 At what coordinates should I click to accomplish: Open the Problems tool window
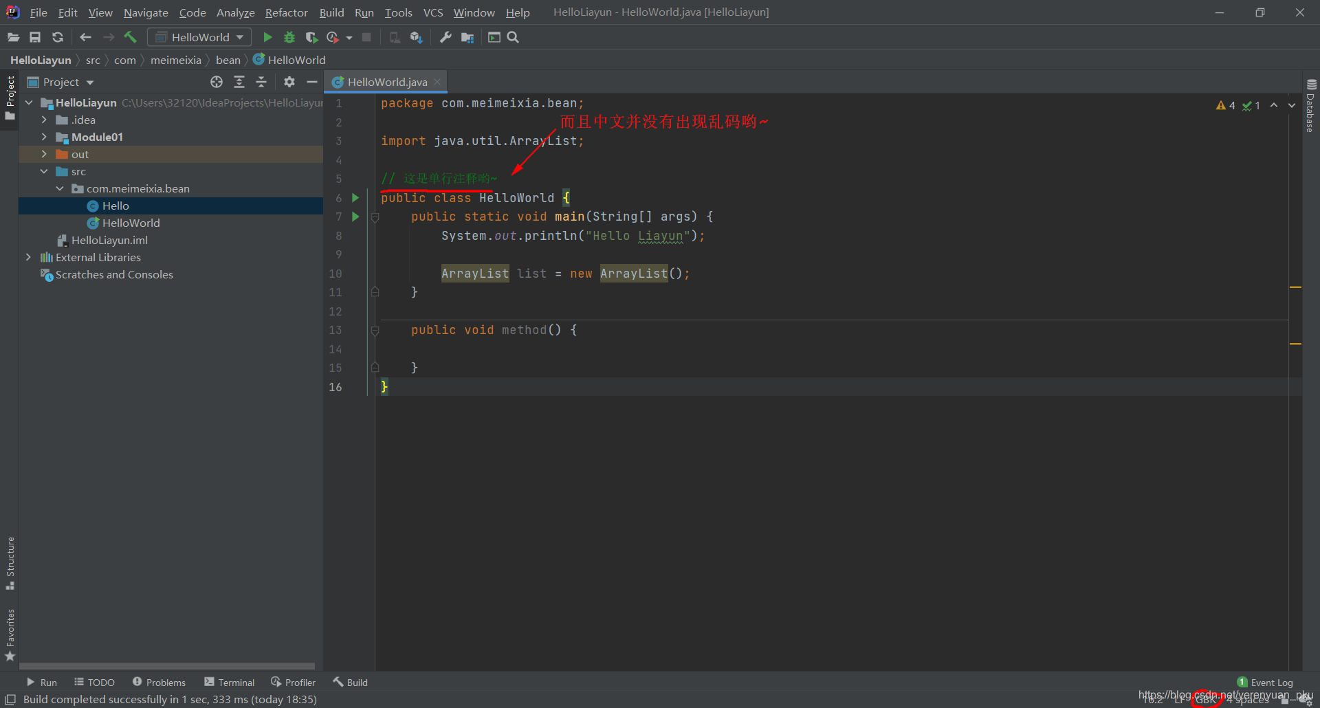click(x=159, y=683)
